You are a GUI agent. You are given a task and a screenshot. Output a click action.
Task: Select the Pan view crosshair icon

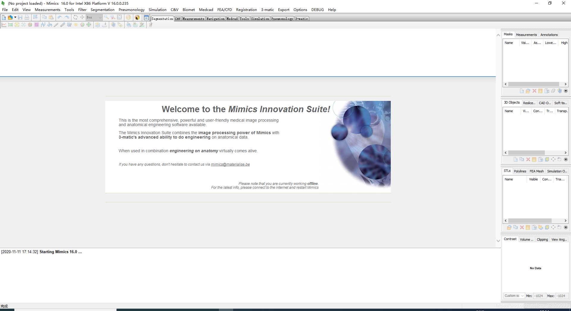click(x=82, y=18)
